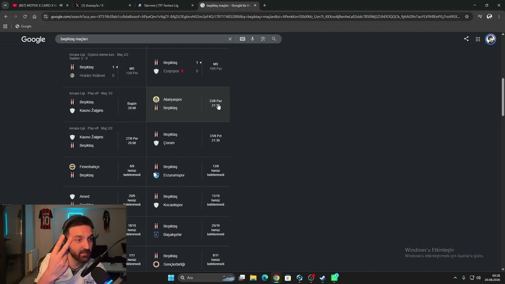Switch to the TFF Fantezi Lig tab
The height and width of the screenshot is (284, 505).
(x=166, y=6)
